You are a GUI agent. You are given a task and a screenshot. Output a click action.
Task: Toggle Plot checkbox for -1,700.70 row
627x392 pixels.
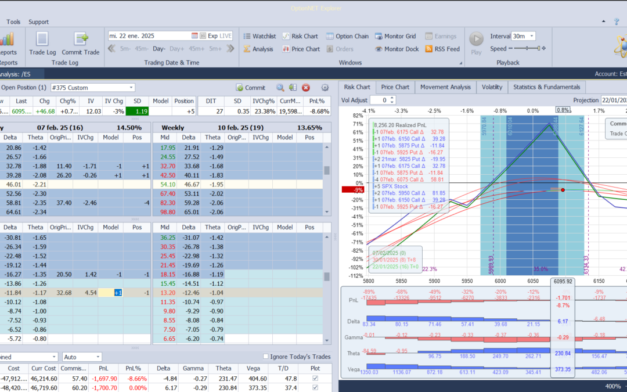pyautogui.click(x=315, y=387)
